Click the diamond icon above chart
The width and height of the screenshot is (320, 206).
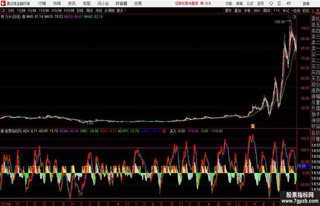coord(289,17)
